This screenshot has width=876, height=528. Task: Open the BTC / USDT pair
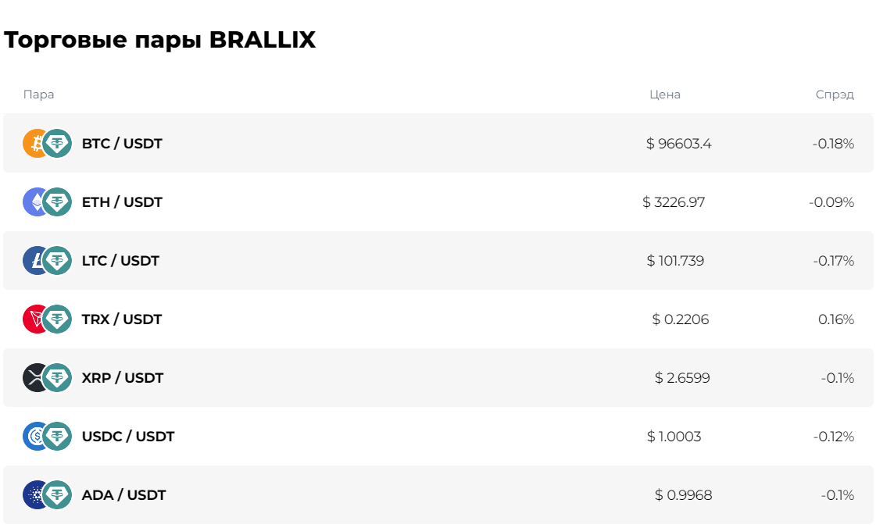point(122,144)
